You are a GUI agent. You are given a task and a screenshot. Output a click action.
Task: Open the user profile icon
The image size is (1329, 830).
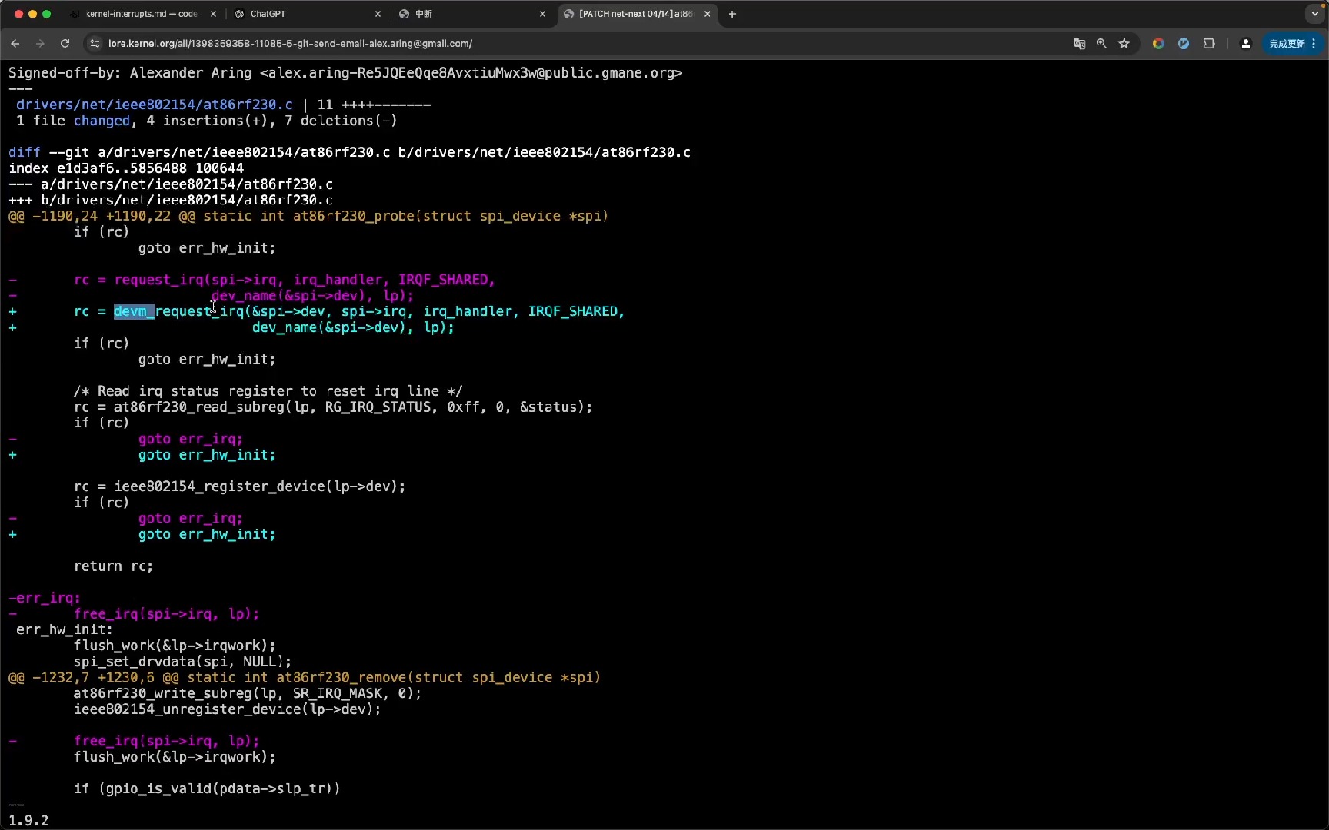pos(1245,44)
